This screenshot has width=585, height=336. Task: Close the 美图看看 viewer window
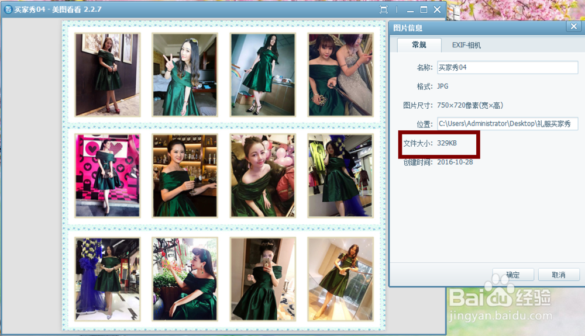coord(437,10)
